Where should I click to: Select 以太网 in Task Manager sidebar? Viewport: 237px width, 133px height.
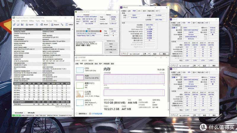tap(87, 94)
